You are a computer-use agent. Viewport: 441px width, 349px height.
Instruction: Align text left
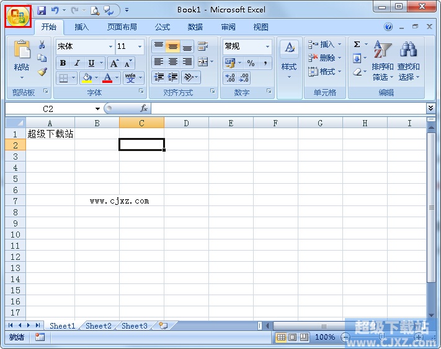[x=159, y=62]
